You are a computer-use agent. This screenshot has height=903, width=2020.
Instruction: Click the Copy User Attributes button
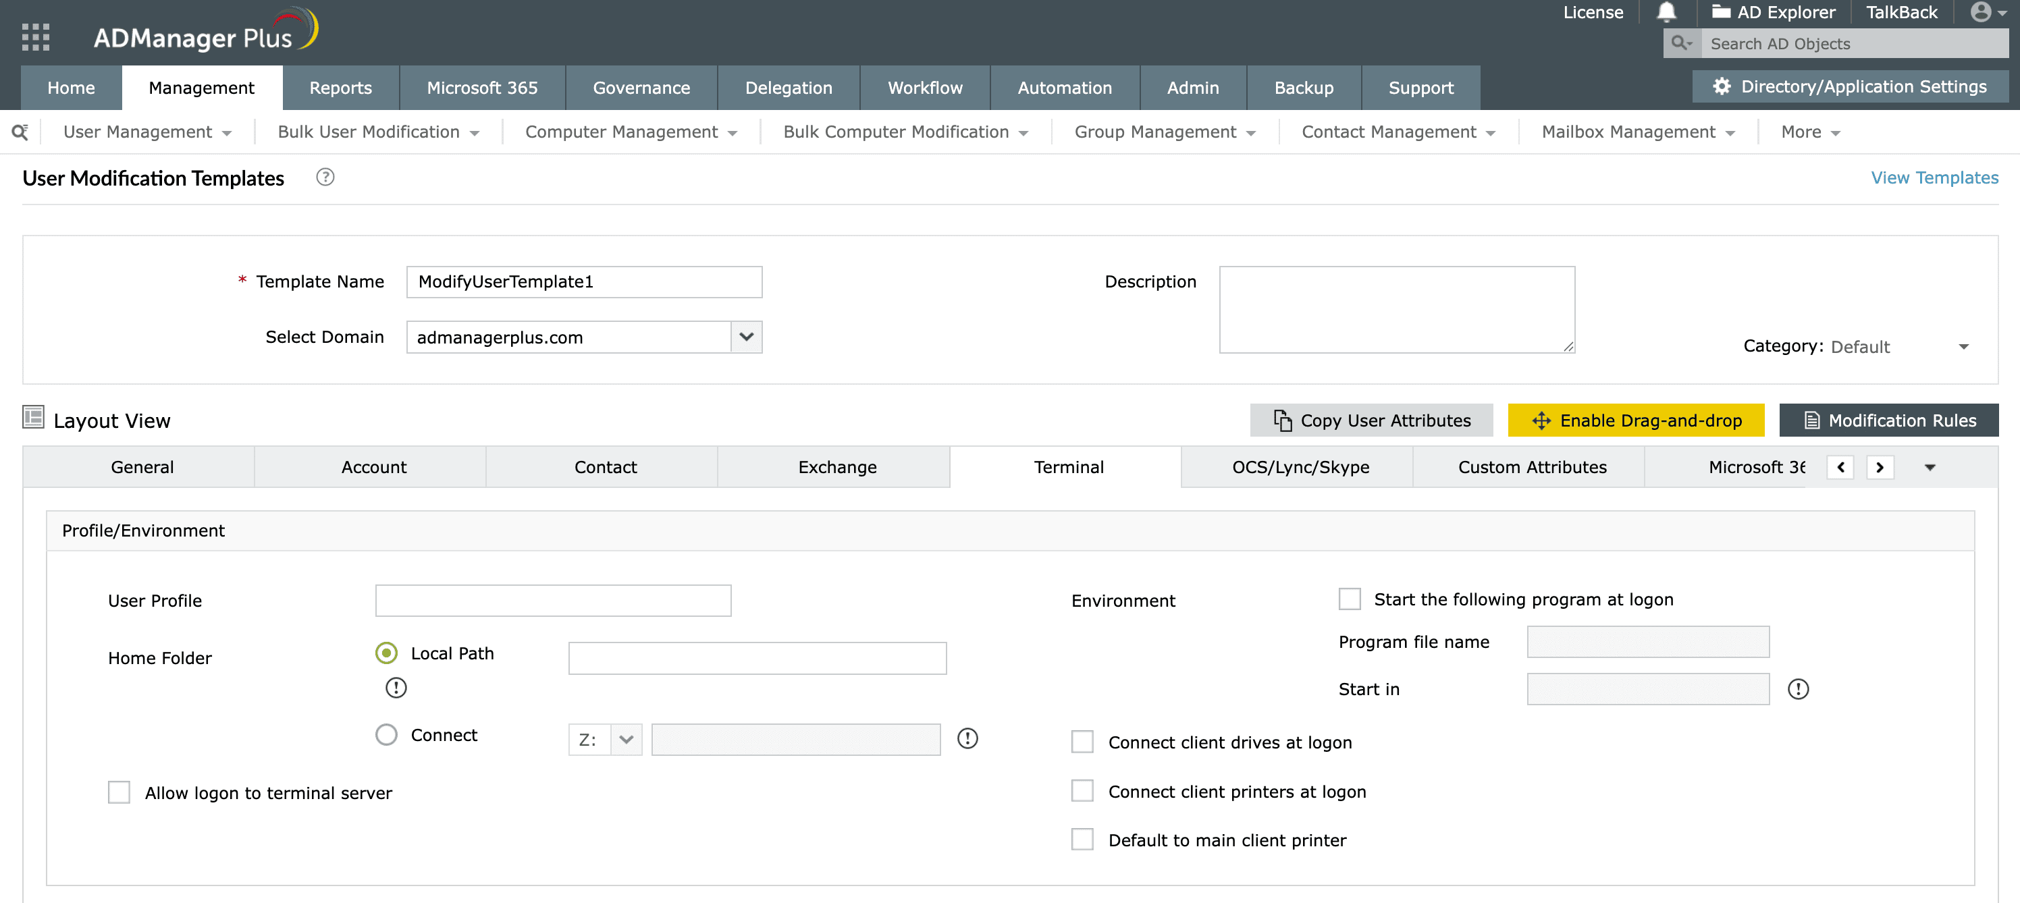pyautogui.click(x=1371, y=420)
